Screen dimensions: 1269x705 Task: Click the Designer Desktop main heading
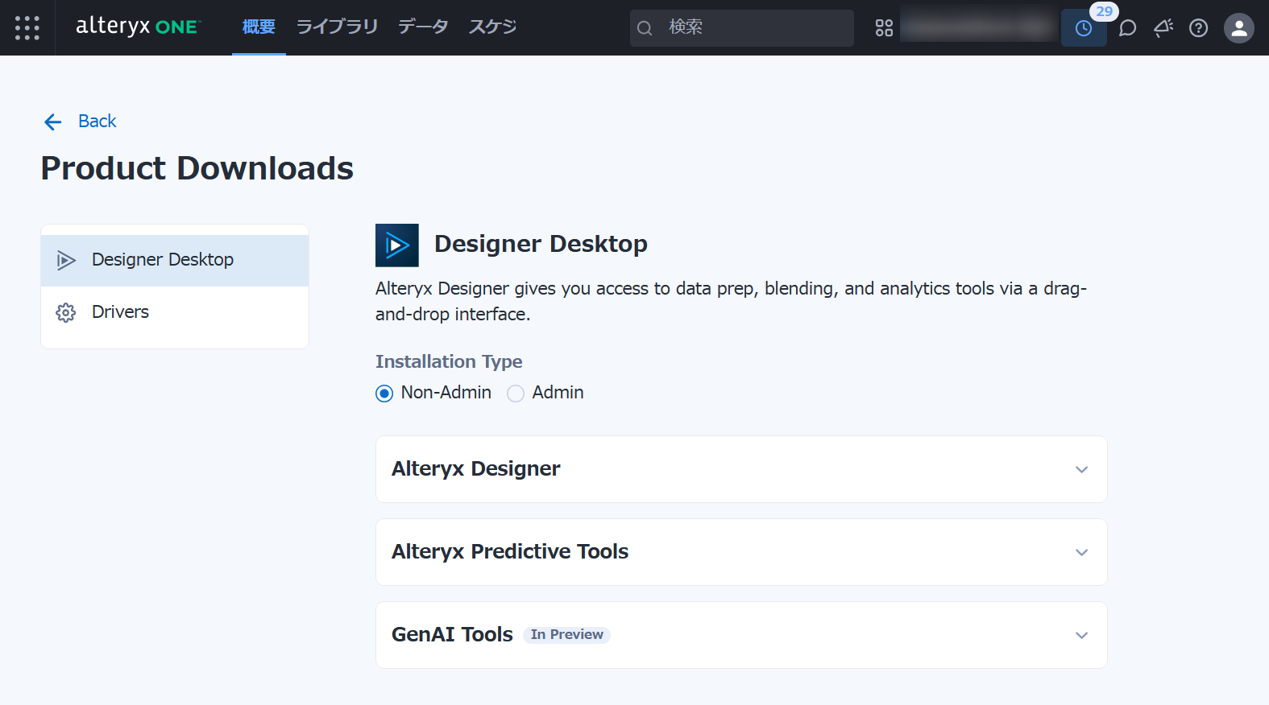coord(541,244)
